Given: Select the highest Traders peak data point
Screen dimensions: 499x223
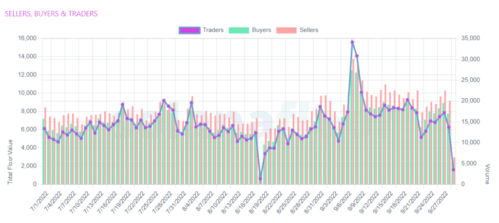Looking at the screenshot, I should click(x=352, y=42).
